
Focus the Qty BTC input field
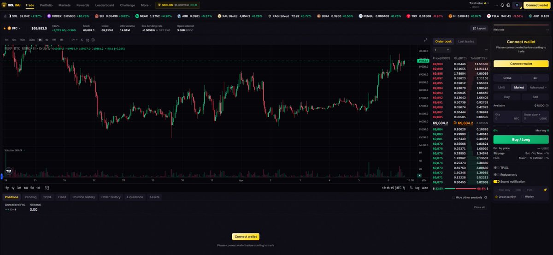507,117
